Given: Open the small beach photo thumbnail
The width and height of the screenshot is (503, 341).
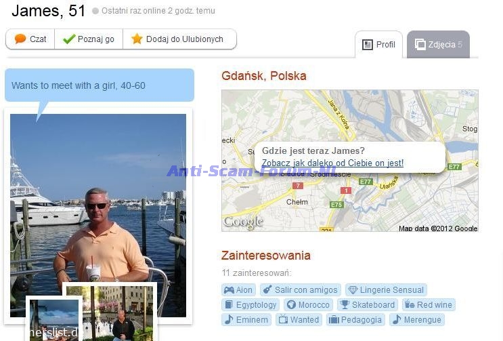Looking at the screenshot, I should tap(54, 320).
